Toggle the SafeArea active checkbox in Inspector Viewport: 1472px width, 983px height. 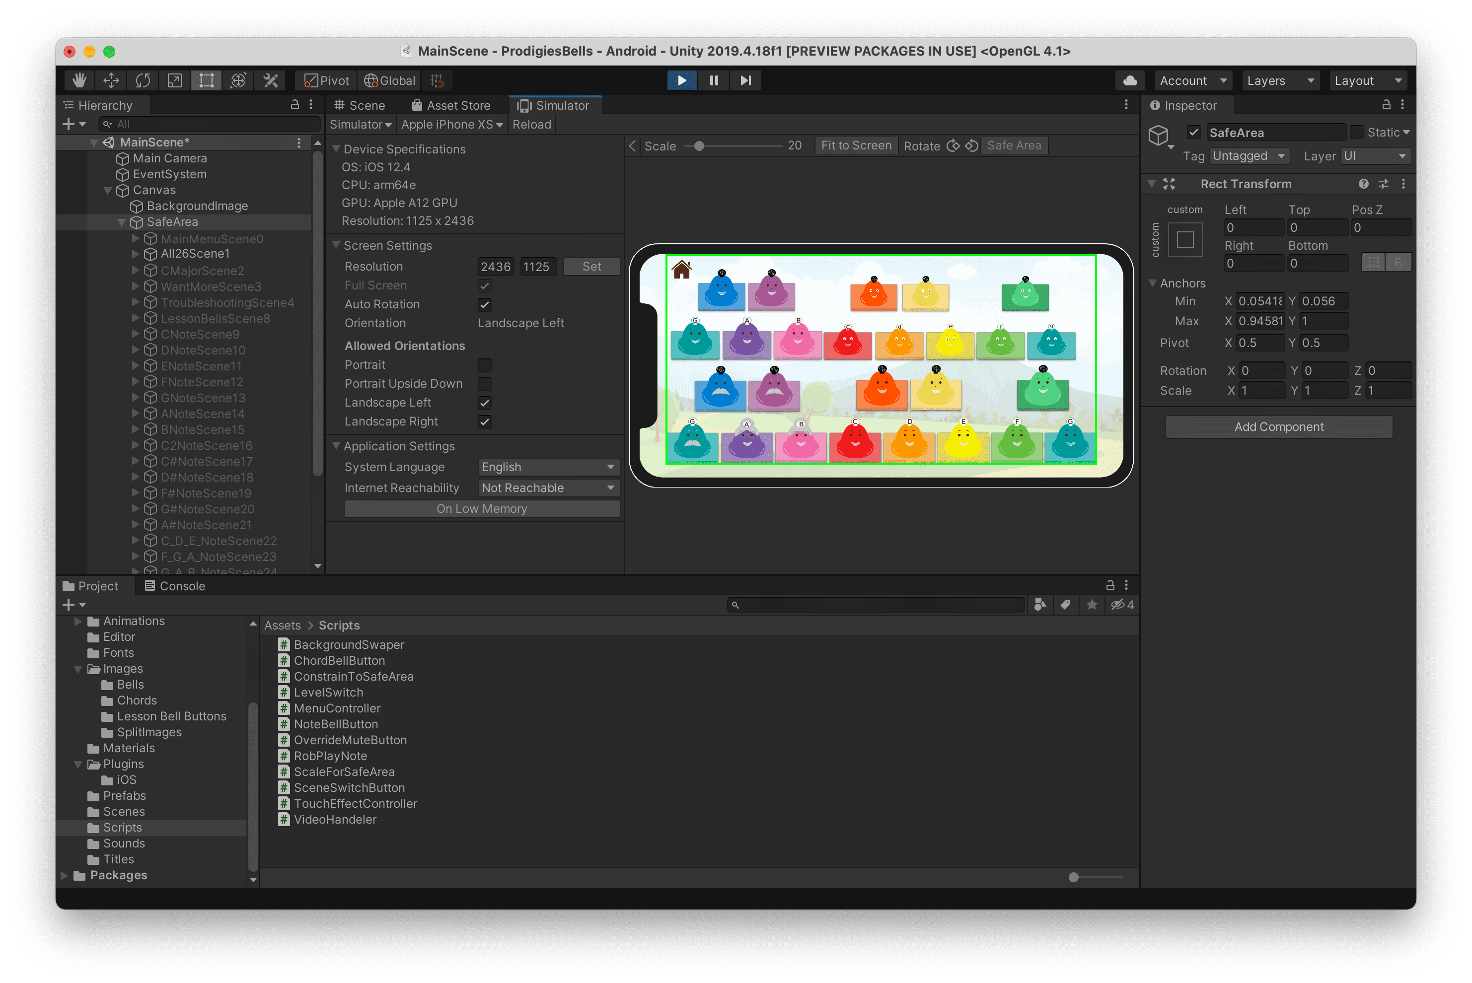(x=1193, y=132)
